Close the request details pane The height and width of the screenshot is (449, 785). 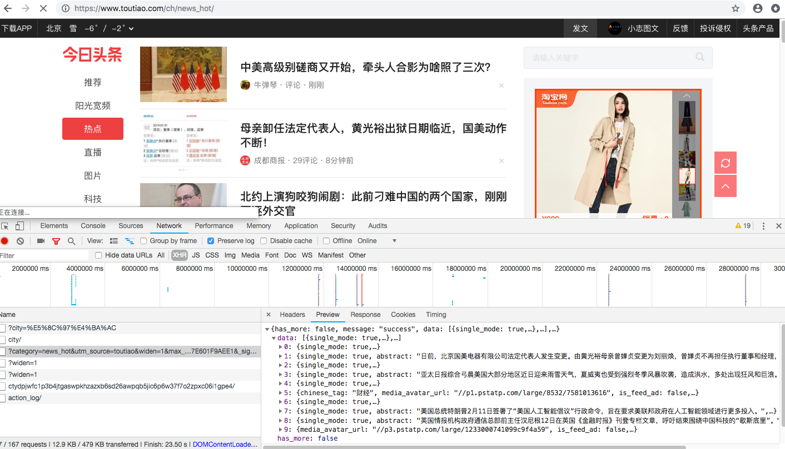point(269,315)
